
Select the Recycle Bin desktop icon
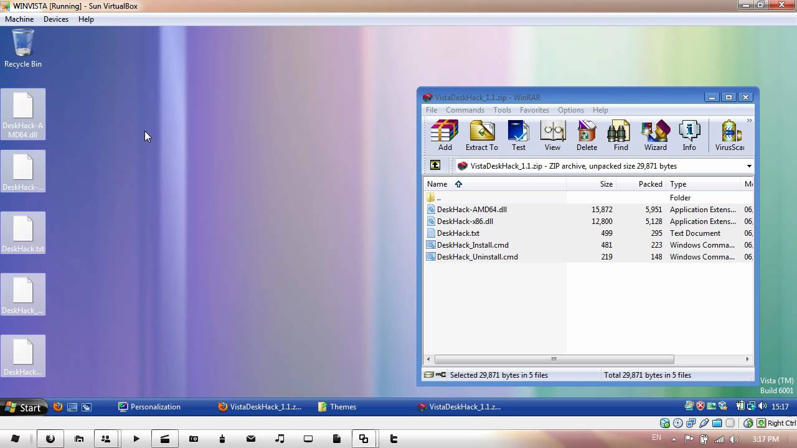coord(23,49)
